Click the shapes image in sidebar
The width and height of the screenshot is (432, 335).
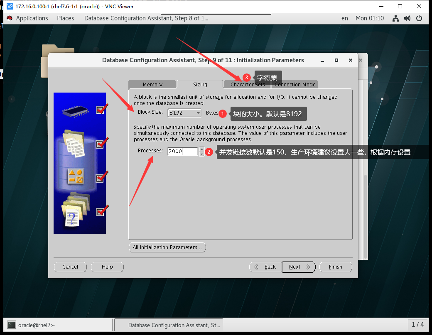click(76, 176)
